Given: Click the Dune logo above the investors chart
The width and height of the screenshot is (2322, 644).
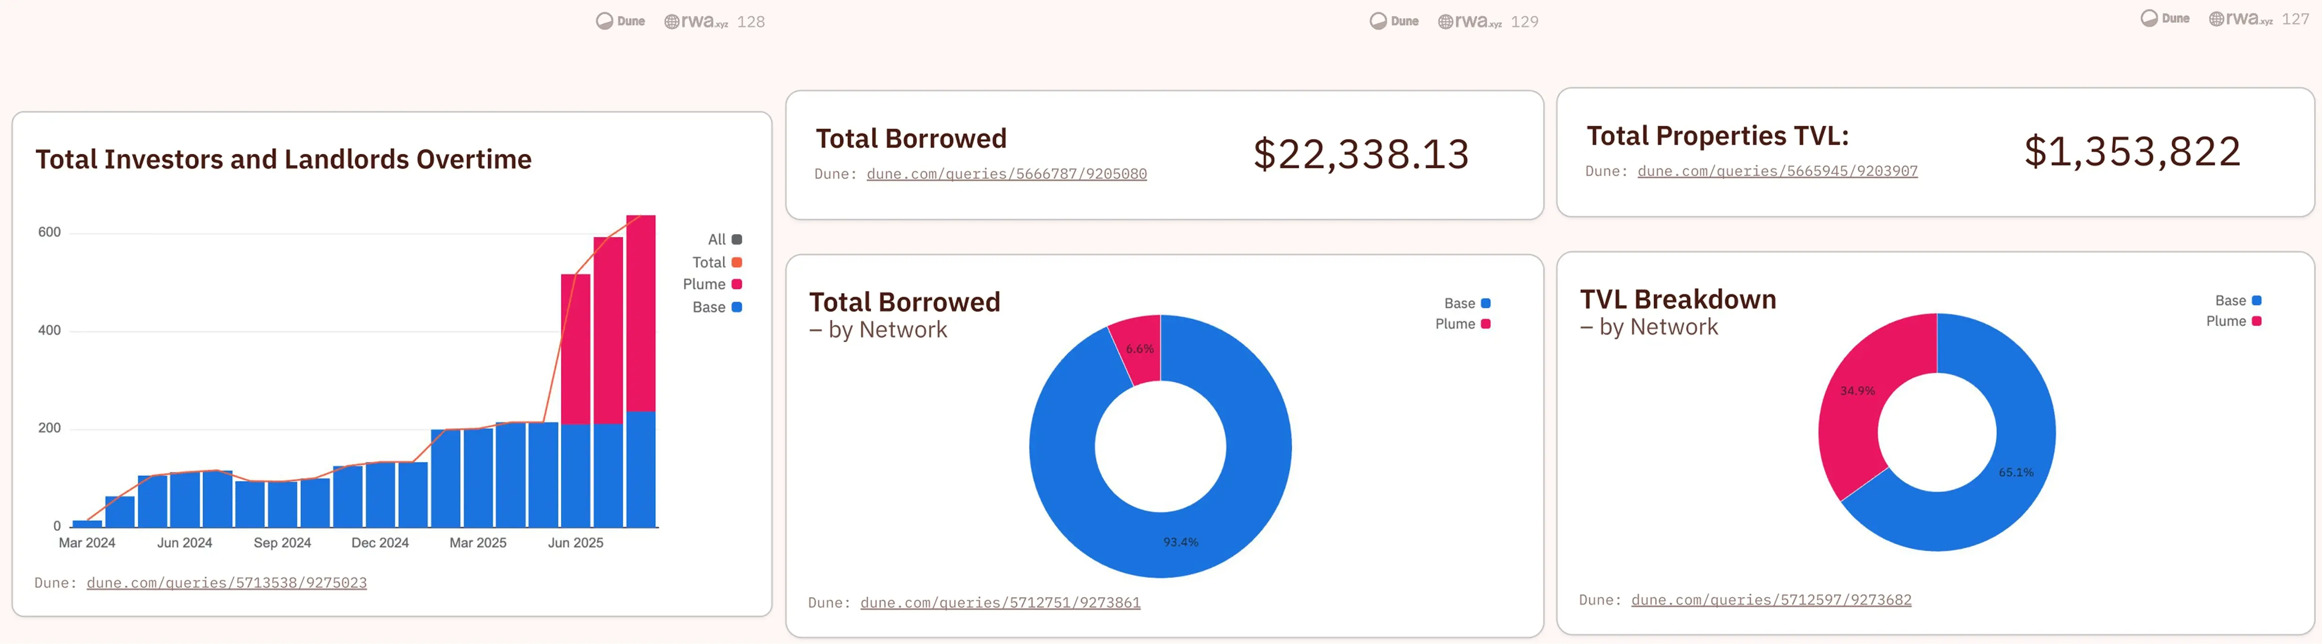Looking at the screenshot, I should 620,21.
